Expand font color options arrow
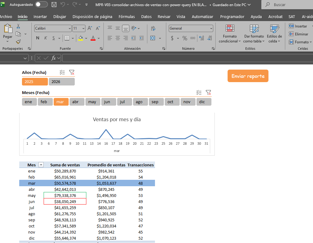The image size is (313, 243). pyautogui.click(x=99, y=38)
